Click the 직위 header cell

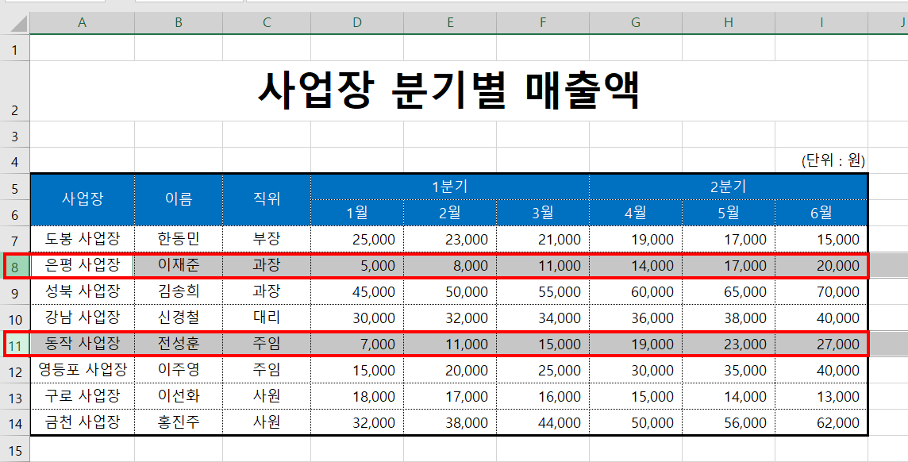point(267,200)
